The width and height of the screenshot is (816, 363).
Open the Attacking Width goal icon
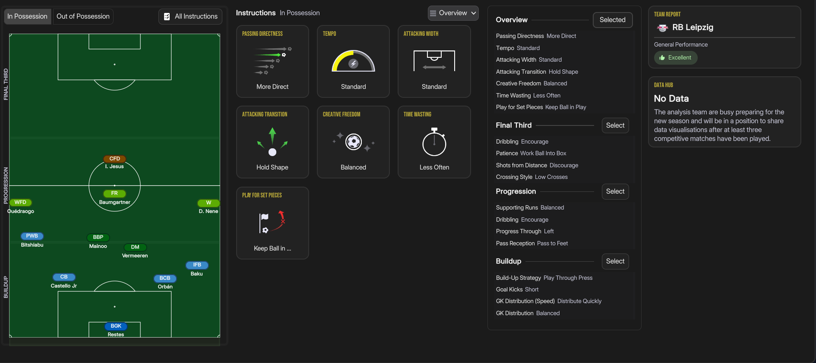434,61
